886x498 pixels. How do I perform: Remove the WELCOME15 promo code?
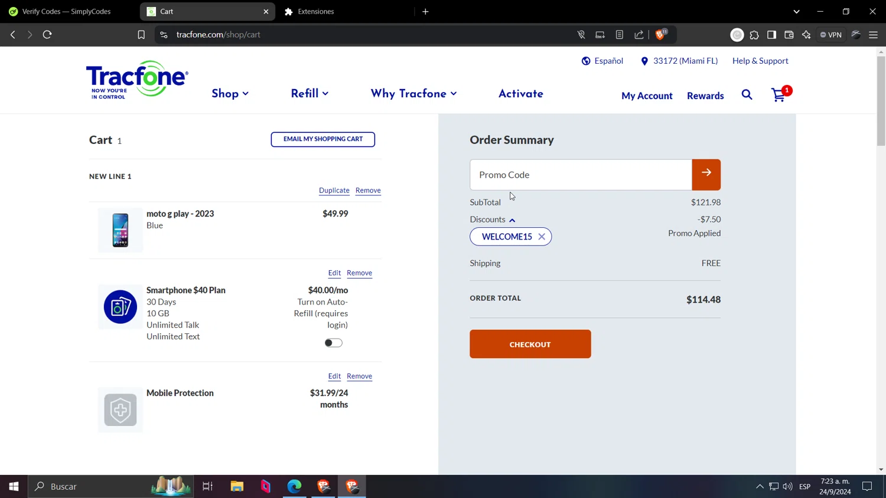coord(542,237)
